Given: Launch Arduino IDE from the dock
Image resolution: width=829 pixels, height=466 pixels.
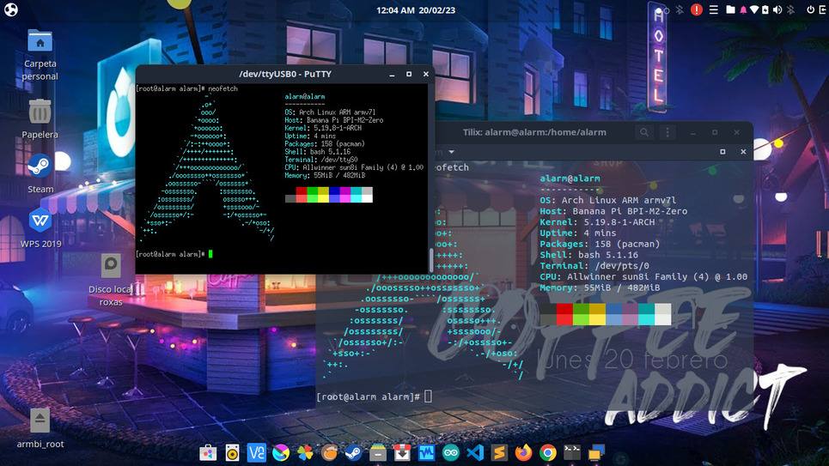Looking at the screenshot, I should (x=451, y=453).
